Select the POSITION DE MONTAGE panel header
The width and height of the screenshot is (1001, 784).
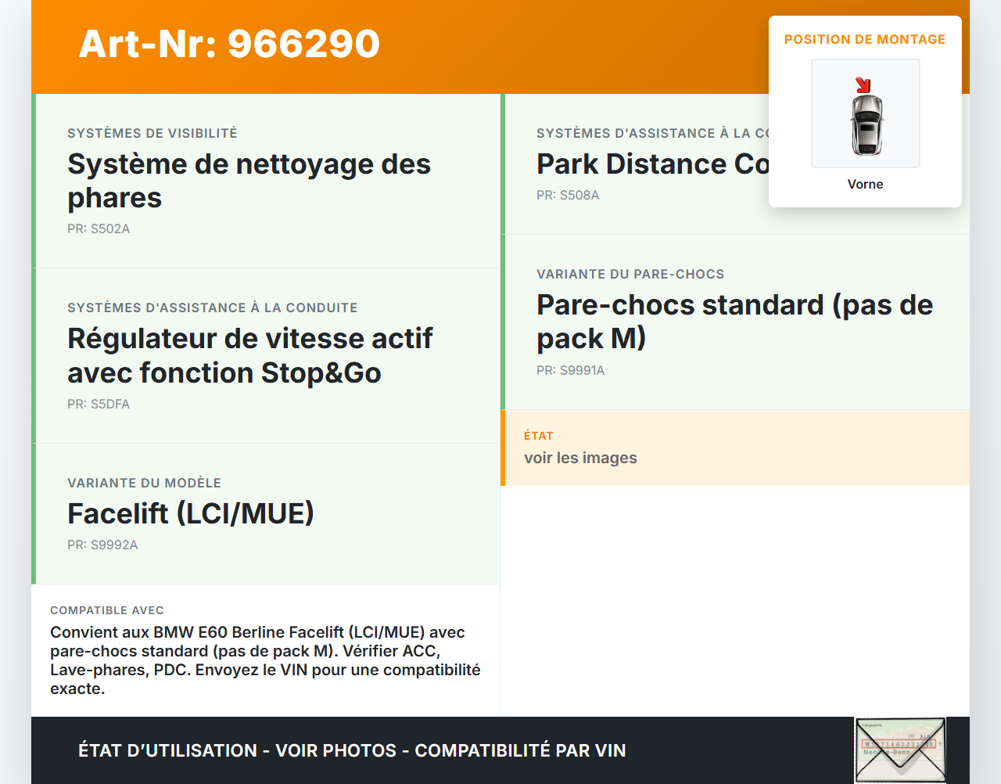pyautogui.click(x=865, y=38)
